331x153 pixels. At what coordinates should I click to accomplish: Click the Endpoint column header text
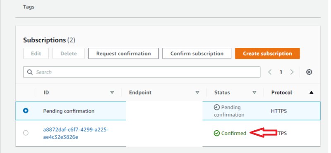[x=140, y=93]
